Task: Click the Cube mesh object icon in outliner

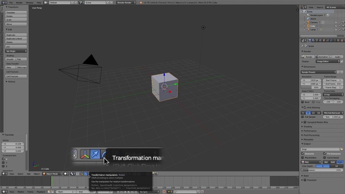Action: 308,26
